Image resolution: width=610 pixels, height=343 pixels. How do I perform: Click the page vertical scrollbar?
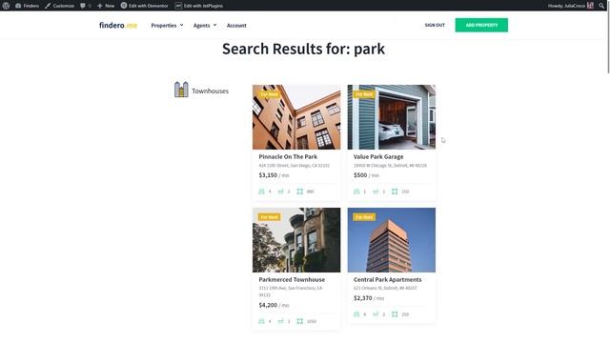pos(608,43)
